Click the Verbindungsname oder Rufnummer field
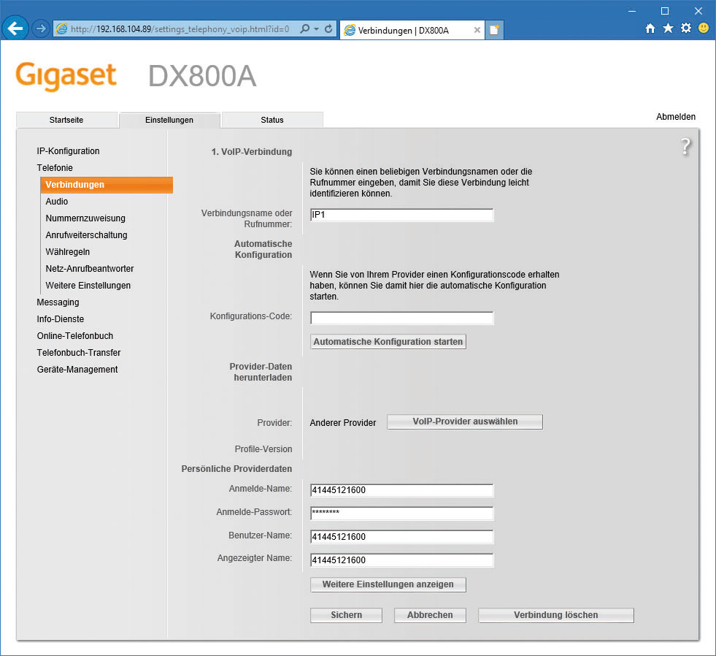The width and height of the screenshot is (716, 656). pyautogui.click(x=402, y=215)
